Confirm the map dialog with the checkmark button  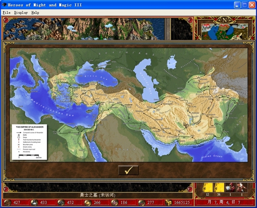click(128, 170)
